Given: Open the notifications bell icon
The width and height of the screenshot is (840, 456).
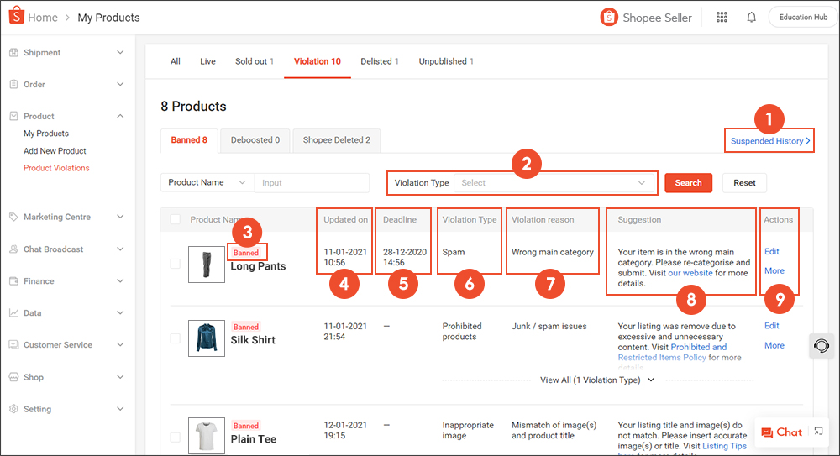Looking at the screenshot, I should tap(751, 17).
